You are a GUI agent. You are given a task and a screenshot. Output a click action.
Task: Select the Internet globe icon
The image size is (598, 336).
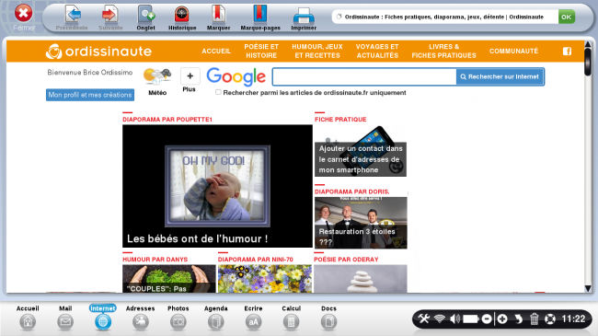tap(103, 322)
